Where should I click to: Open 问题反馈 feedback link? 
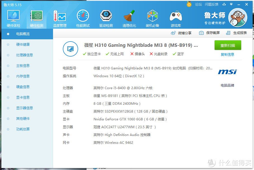tap(212, 4)
